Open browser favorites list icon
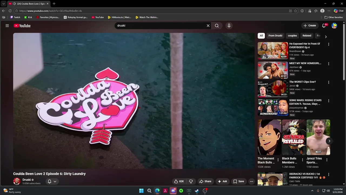Screen dimensions: 346x195 pos(316,11)
